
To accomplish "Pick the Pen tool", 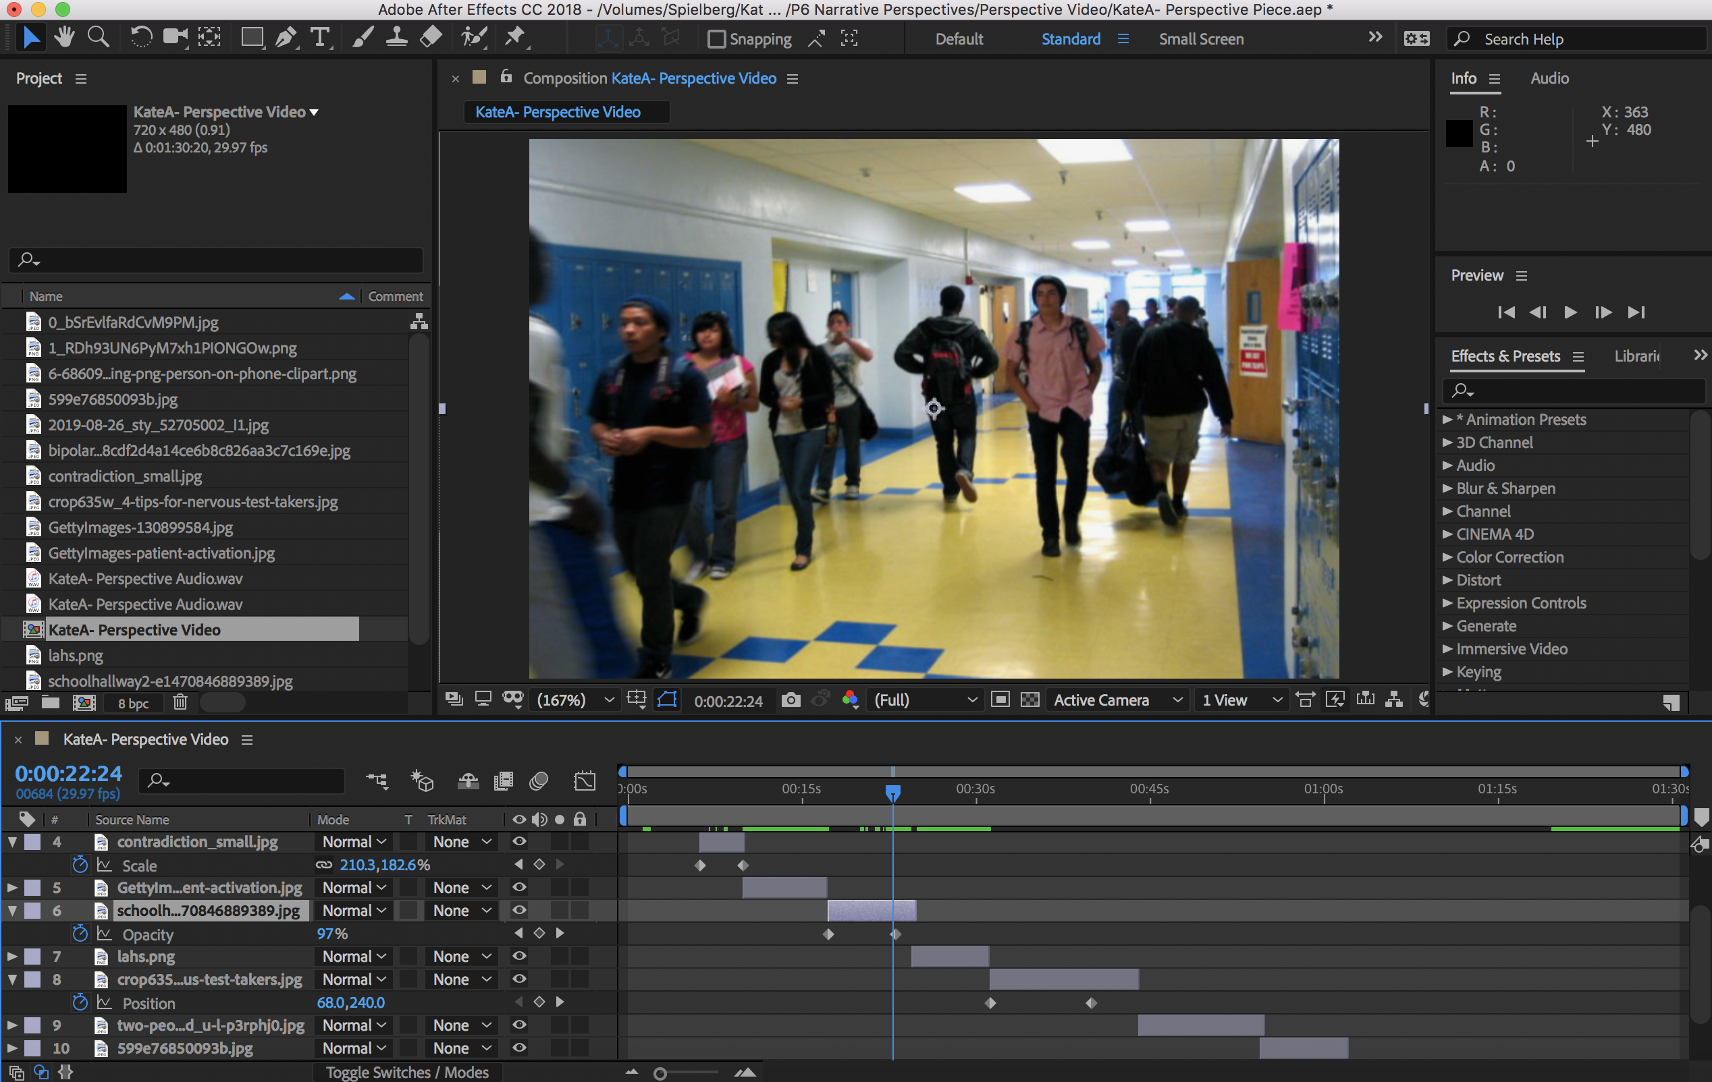I will [286, 37].
